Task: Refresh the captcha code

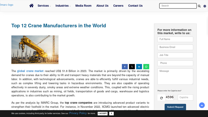Action: [161, 98]
